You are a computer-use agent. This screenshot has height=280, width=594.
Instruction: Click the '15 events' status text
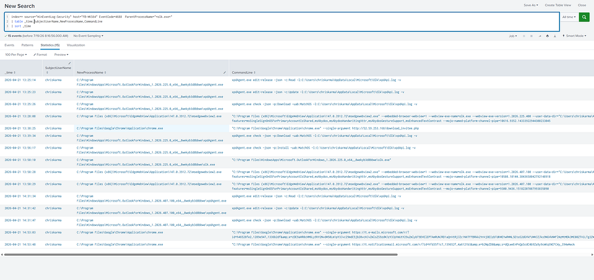(36, 36)
